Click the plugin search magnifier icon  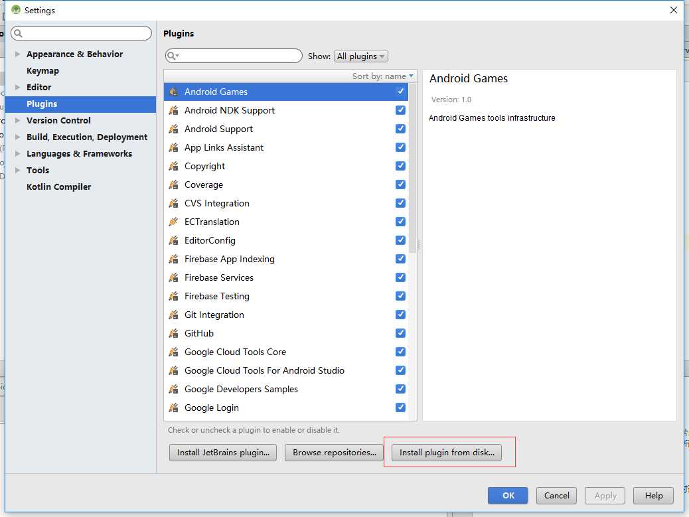click(x=173, y=56)
